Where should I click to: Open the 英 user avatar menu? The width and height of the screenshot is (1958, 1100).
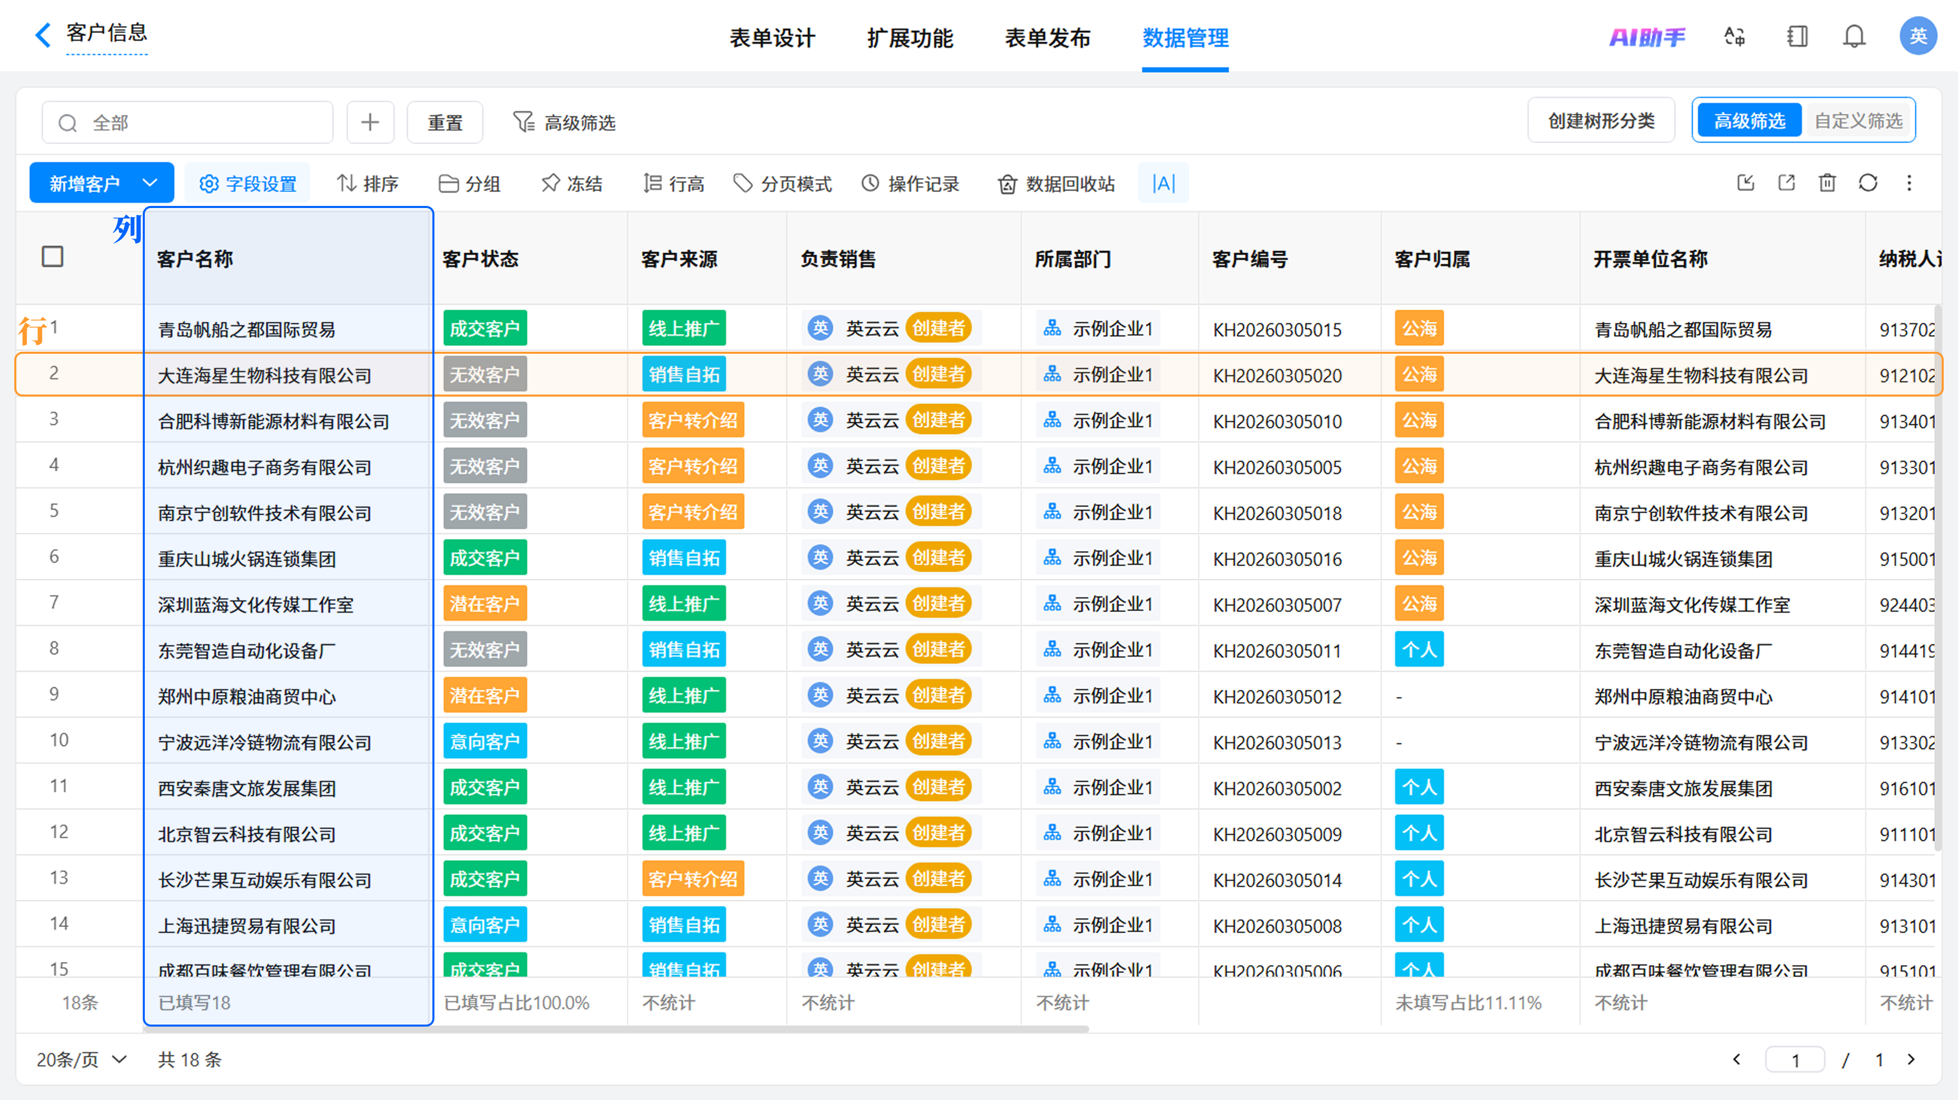(x=1918, y=36)
